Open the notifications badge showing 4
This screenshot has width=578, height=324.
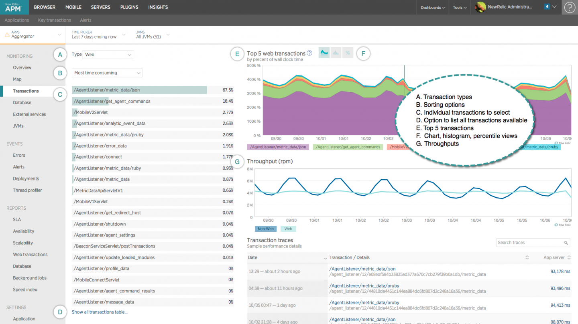point(547,7)
